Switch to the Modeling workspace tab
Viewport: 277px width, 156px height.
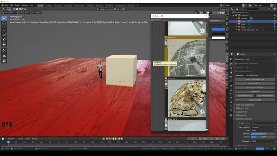(x=49, y=6)
